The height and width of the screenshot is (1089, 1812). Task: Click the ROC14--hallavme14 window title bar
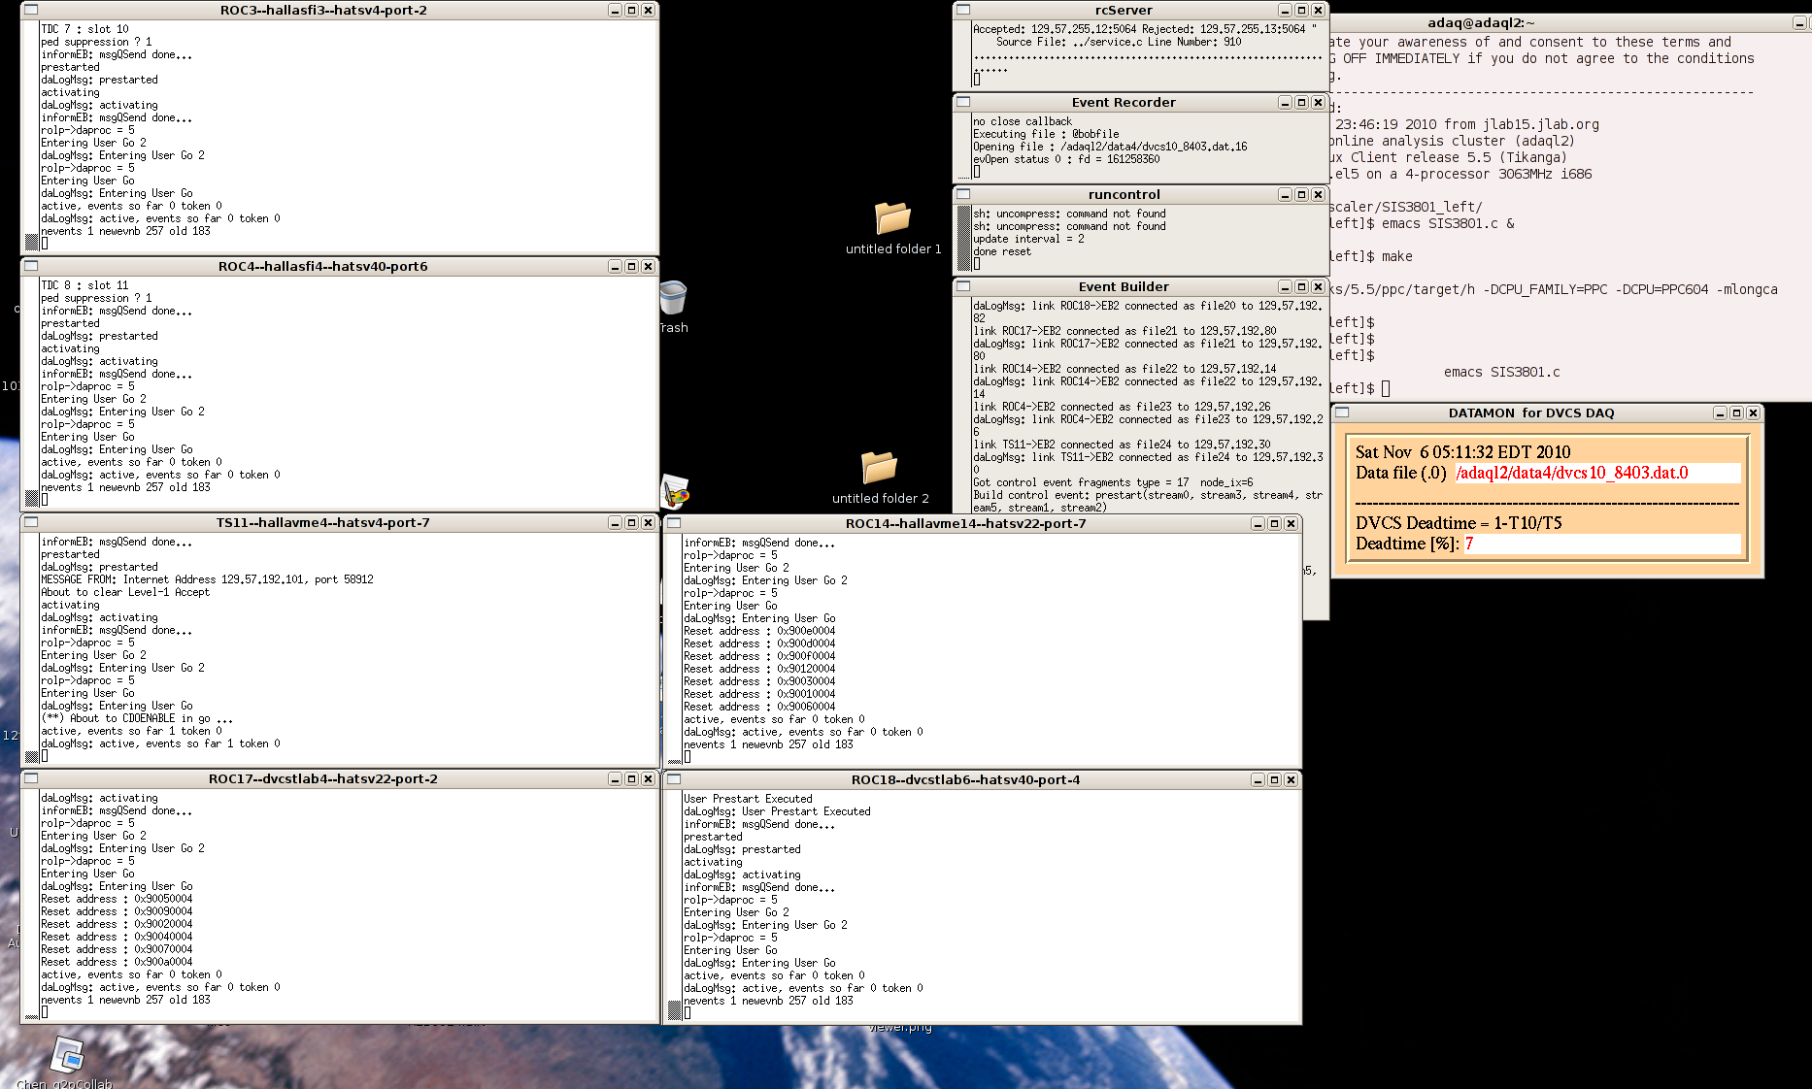pyautogui.click(x=965, y=523)
